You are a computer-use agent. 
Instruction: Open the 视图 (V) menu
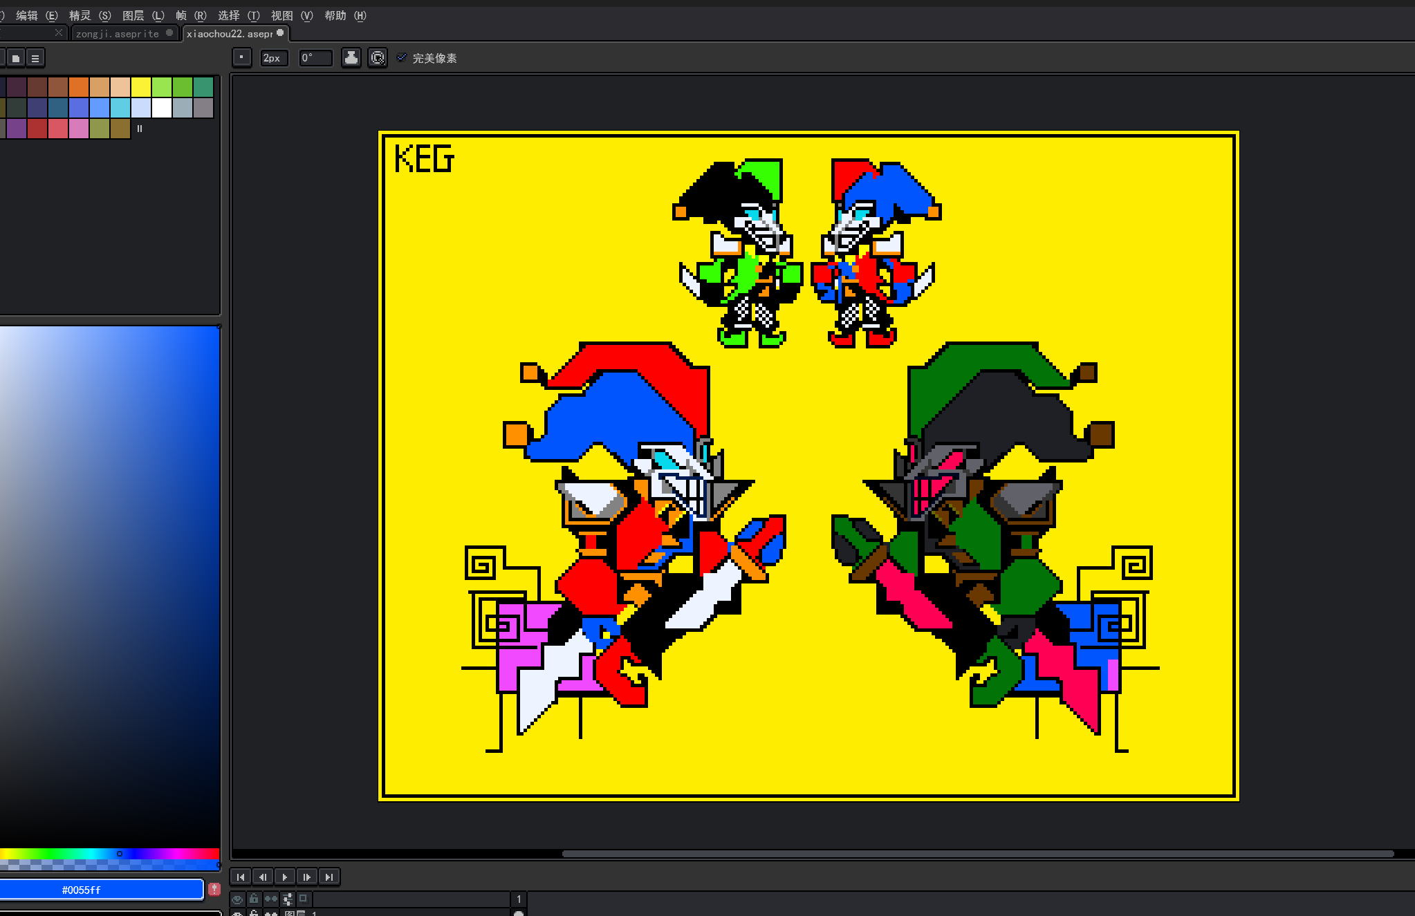[292, 15]
